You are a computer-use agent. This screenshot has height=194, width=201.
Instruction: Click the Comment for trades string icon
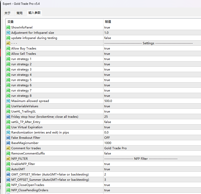click(x=8, y=148)
